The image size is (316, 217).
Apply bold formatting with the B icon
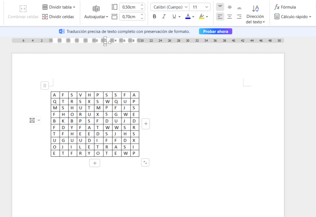coord(154,16)
